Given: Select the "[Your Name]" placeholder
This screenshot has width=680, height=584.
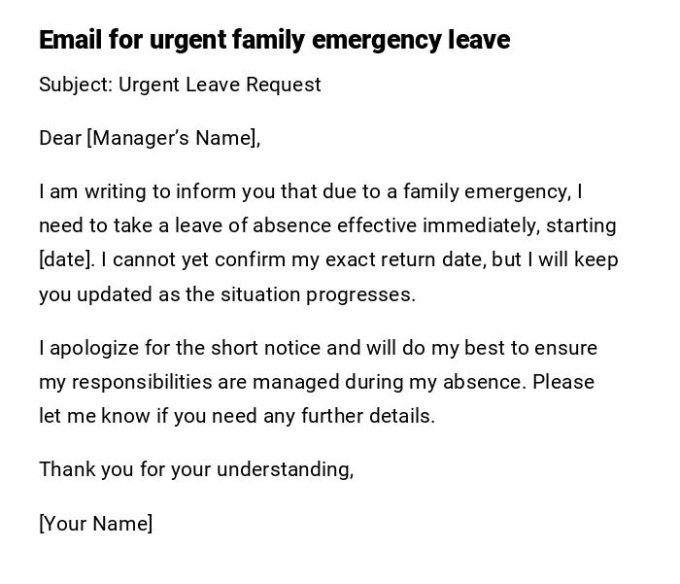Looking at the screenshot, I should (x=96, y=524).
